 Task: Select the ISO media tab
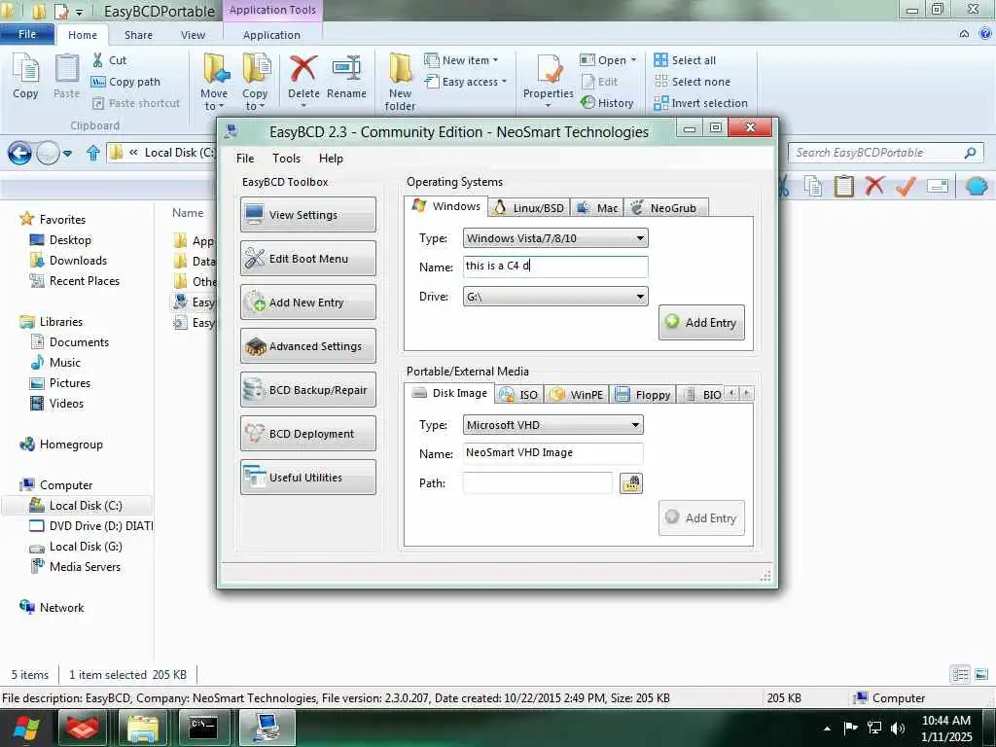(x=519, y=395)
